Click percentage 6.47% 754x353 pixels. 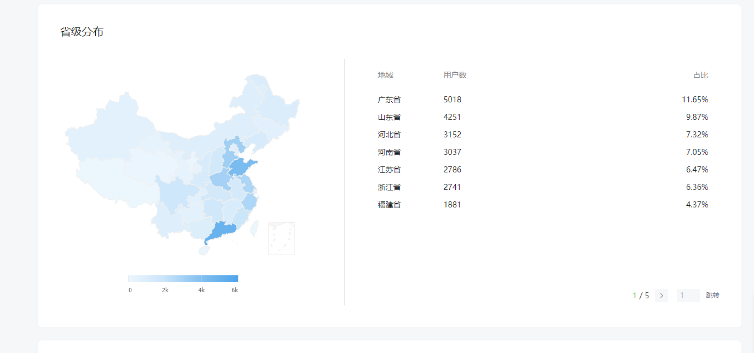pos(697,170)
